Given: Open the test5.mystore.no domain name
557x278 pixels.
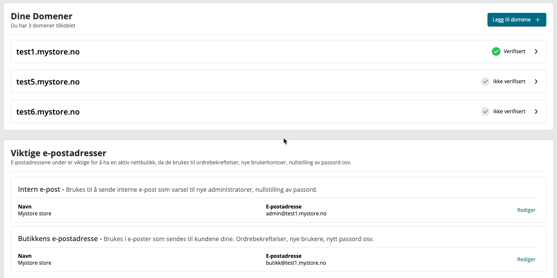Looking at the screenshot, I should 48,82.
